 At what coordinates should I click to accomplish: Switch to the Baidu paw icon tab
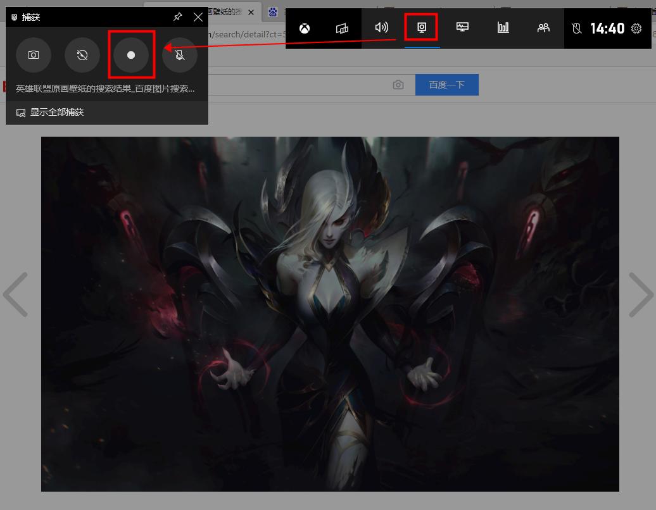click(x=273, y=11)
